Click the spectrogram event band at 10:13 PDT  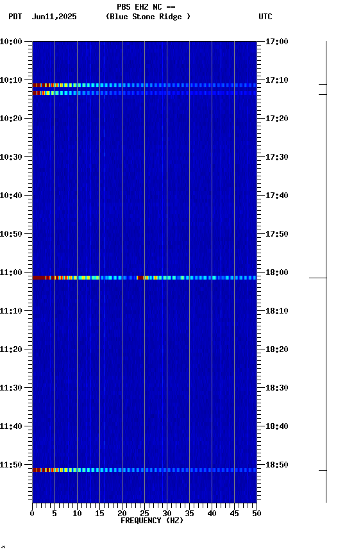coord(144,93)
